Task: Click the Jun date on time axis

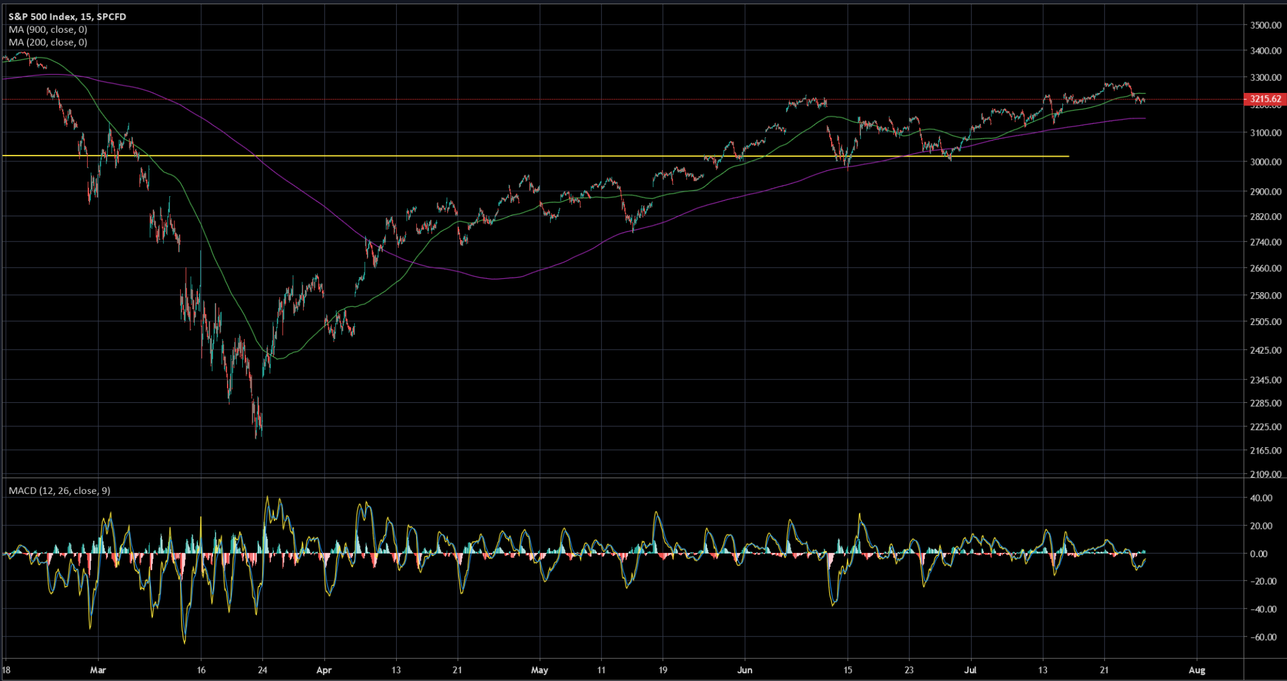Action: point(744,670)
